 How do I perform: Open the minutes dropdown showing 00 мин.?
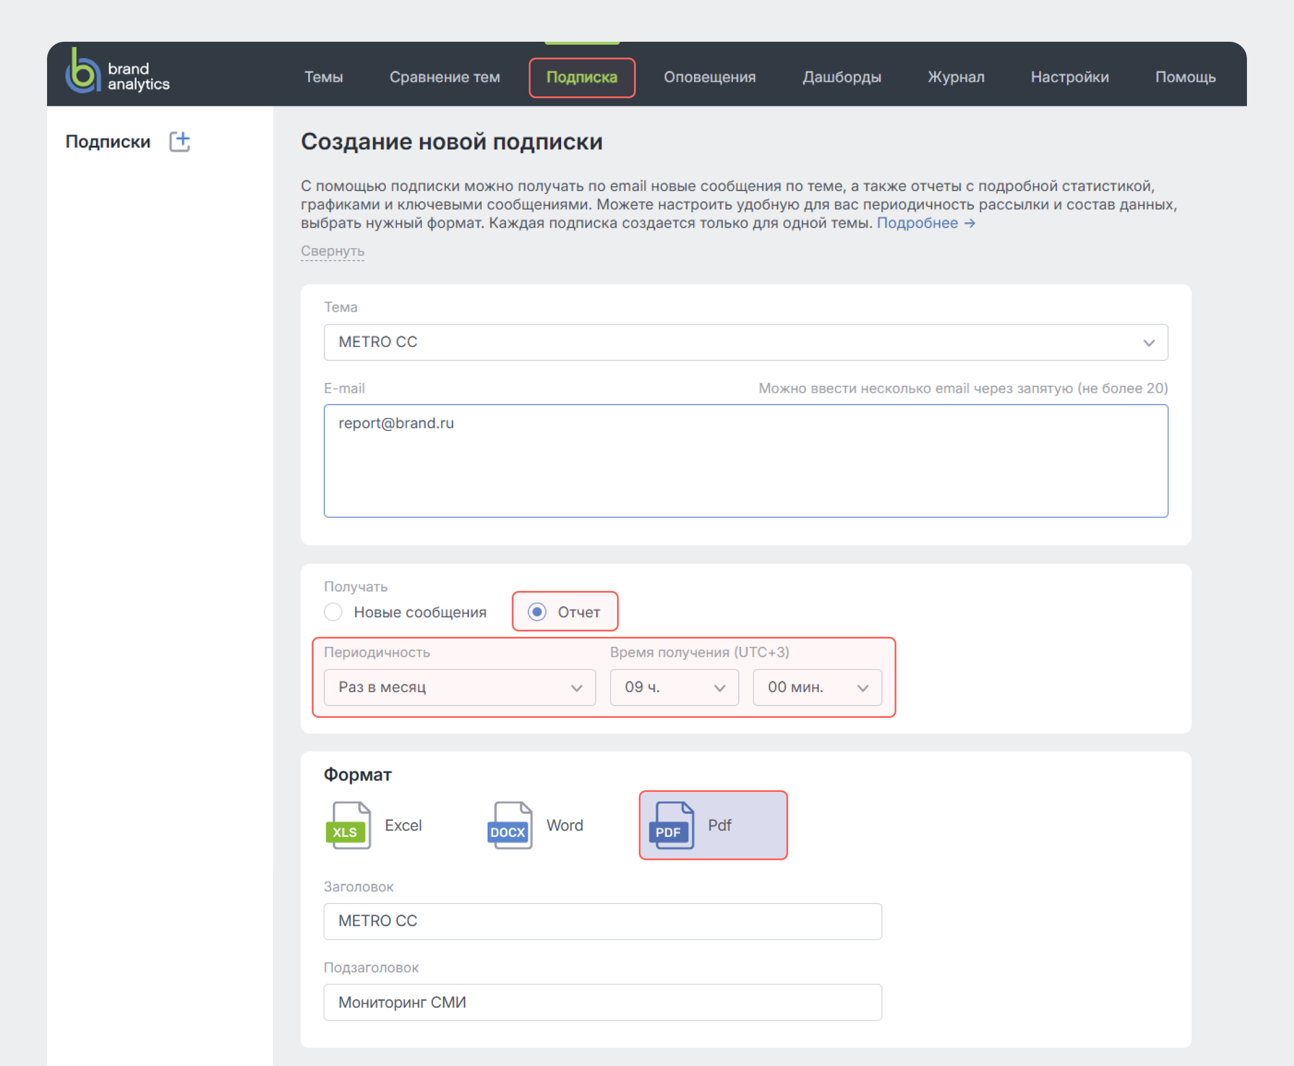coord(817,687)
